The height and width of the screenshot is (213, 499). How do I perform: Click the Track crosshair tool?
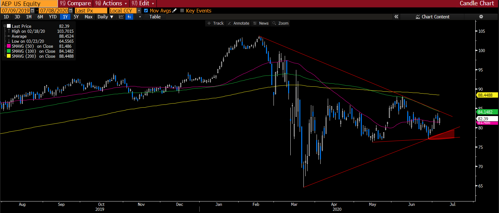click(x=216, y=23)
